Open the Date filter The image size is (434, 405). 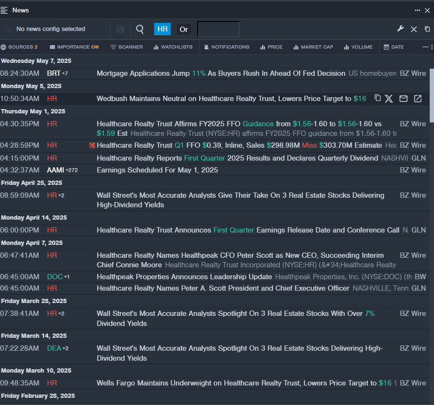click(394, 47)
